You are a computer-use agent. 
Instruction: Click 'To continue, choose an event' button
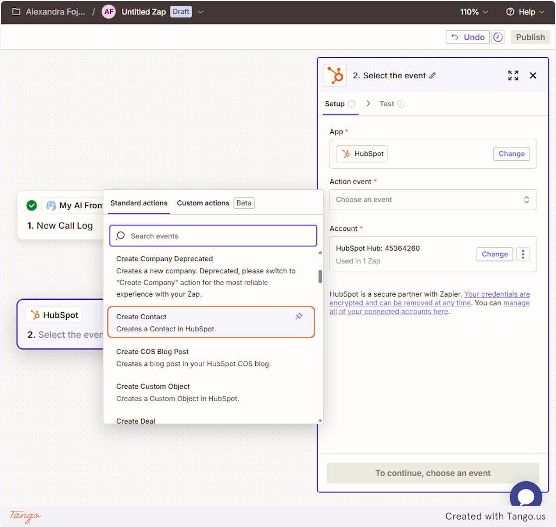tap(433, 473)
